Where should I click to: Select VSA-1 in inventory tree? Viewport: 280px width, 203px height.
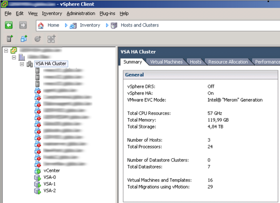pos(49,184)
